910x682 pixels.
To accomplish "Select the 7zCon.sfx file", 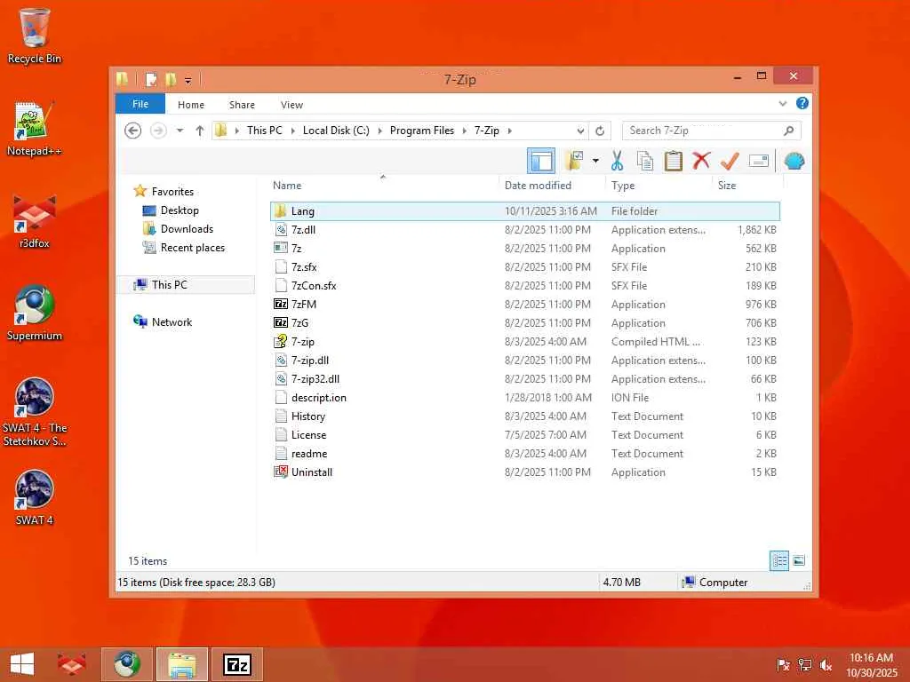I will tap(524, 285).
